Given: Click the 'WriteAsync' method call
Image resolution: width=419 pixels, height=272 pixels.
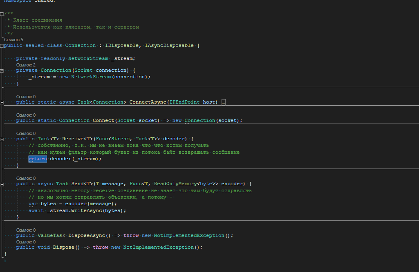Looking at the screenshot, I should coord(87,210).
